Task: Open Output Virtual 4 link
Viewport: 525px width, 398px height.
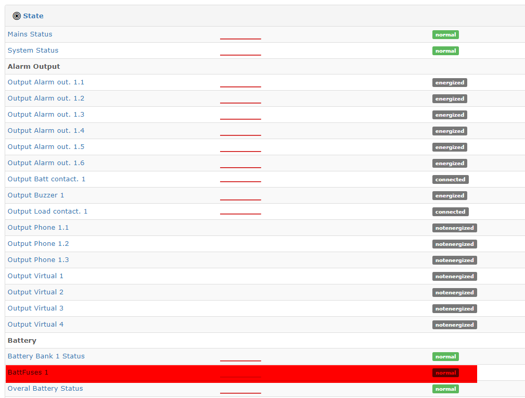Action: 35,324
